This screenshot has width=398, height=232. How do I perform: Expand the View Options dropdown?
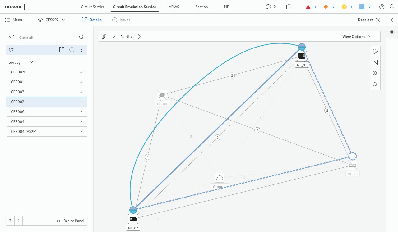pyautogui.click(x=357, y=36)
